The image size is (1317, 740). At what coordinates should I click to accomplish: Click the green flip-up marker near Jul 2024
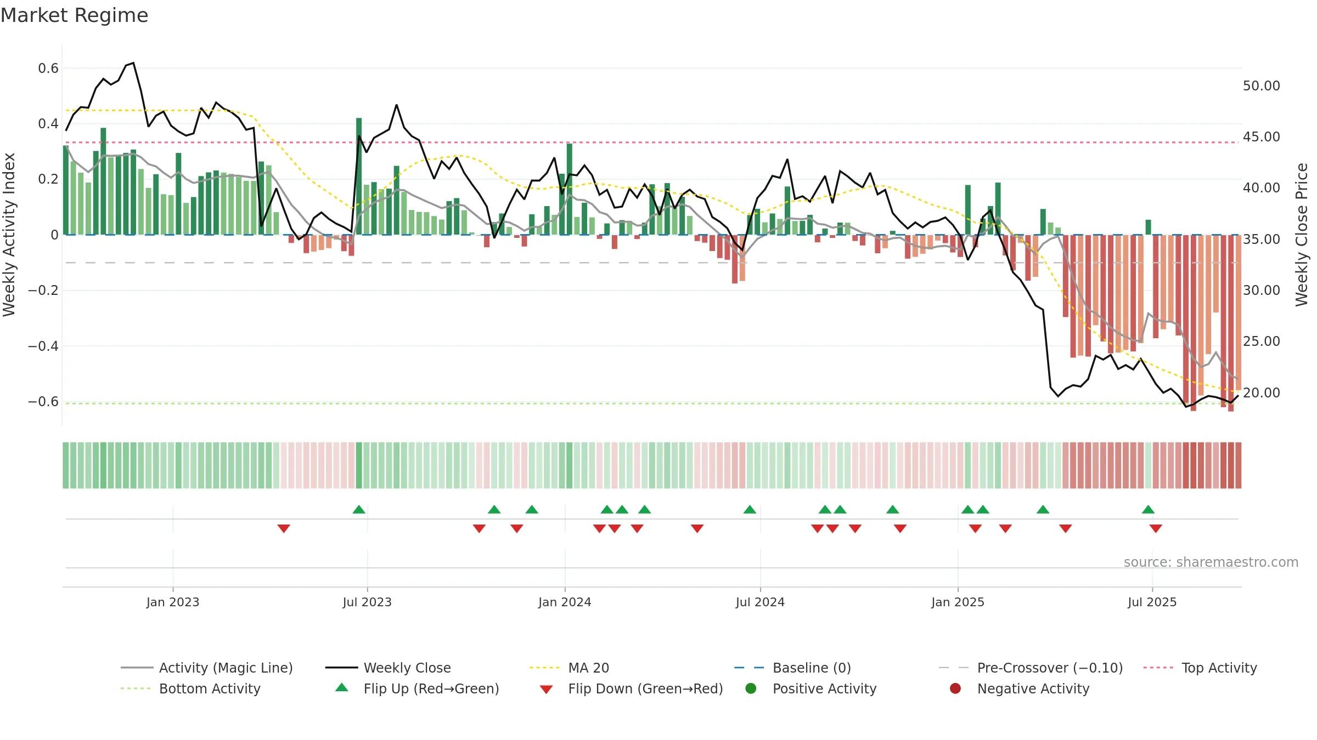click(750, 509)
